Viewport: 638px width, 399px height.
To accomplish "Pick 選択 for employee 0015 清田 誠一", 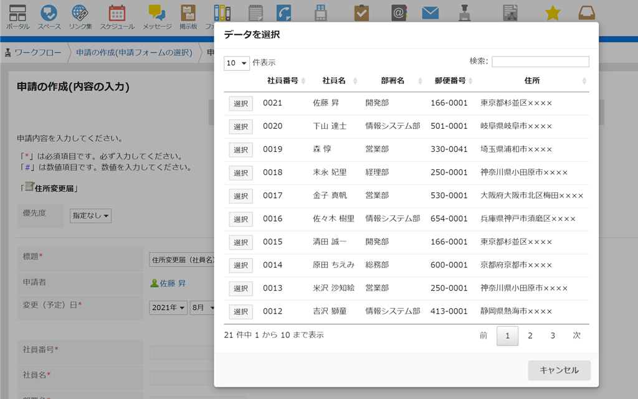I will tap(241, 243).
